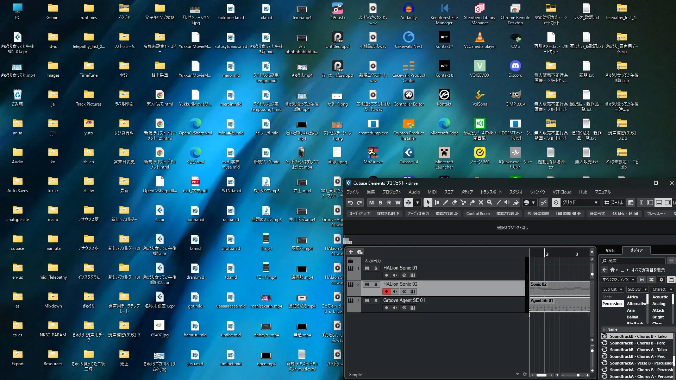Select the Scissors split tool
676x380 pixels.
click(463, 203)
